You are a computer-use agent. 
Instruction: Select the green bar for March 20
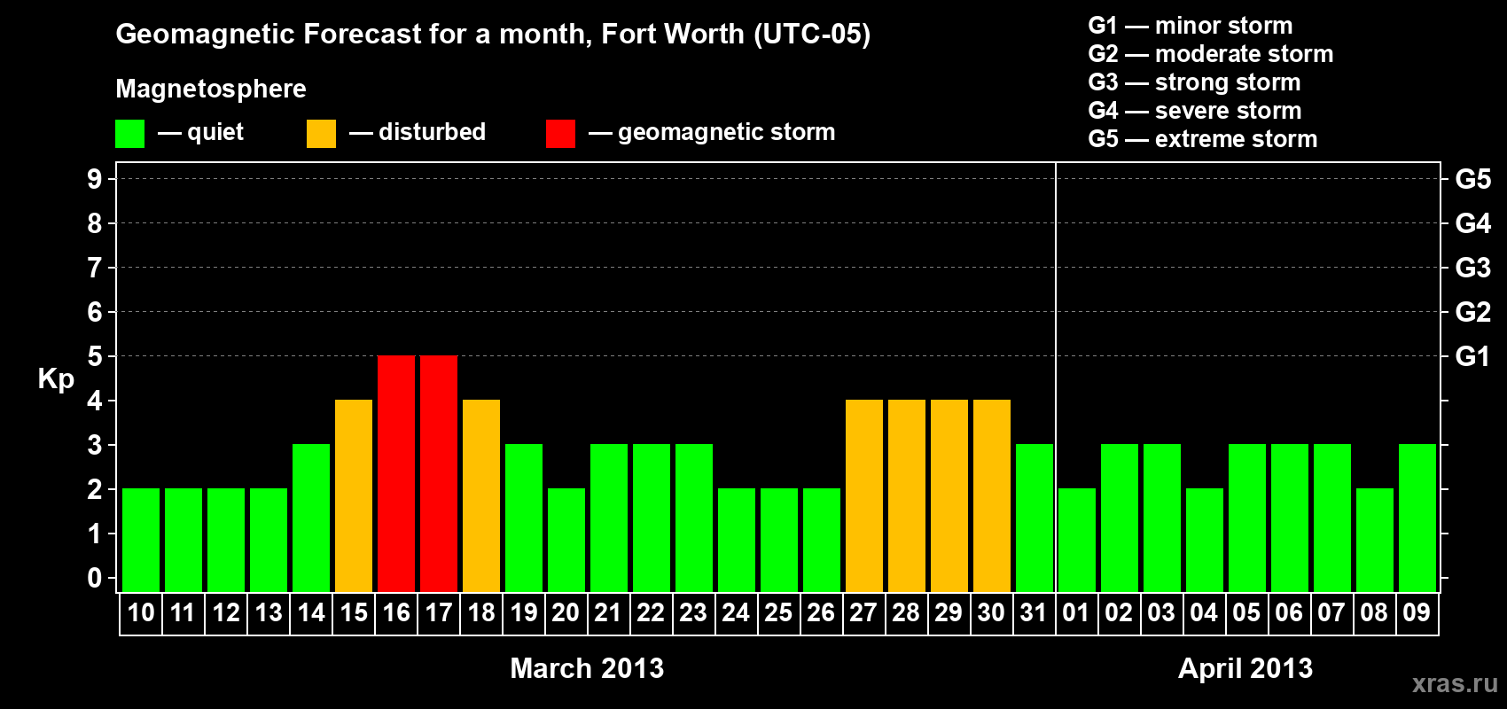(x=566, y=540)
